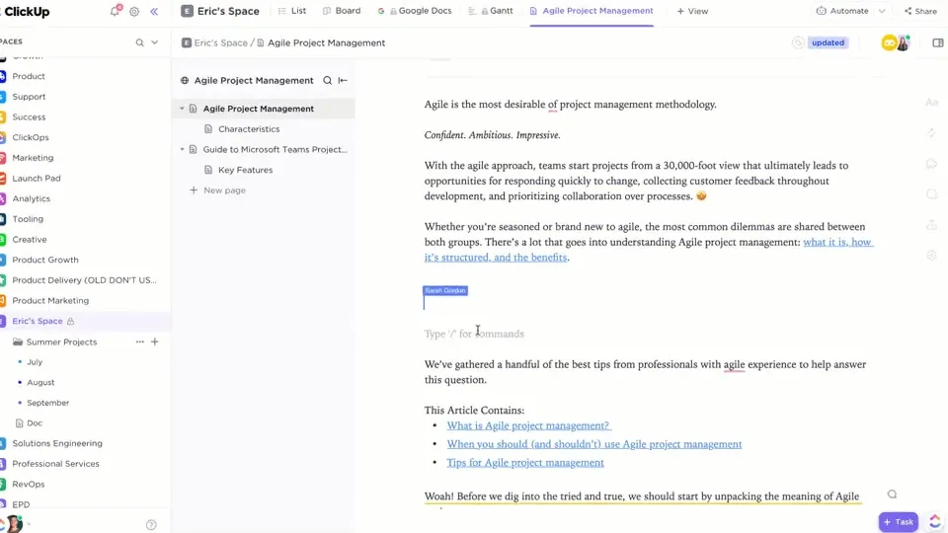Screen dimensions: 948x533
Task: Add a New page
Action: click(x=217, y=190)
